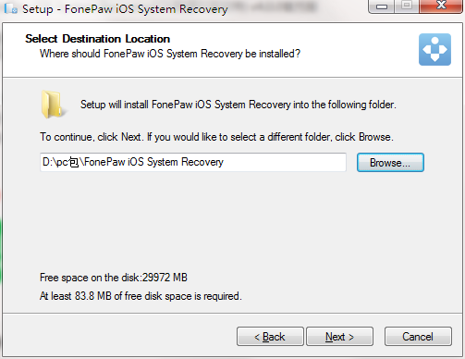Go to the previous step with < Back
Image resolution: width=465 pixels, height=359 pixels.
(x=270, y=337)
